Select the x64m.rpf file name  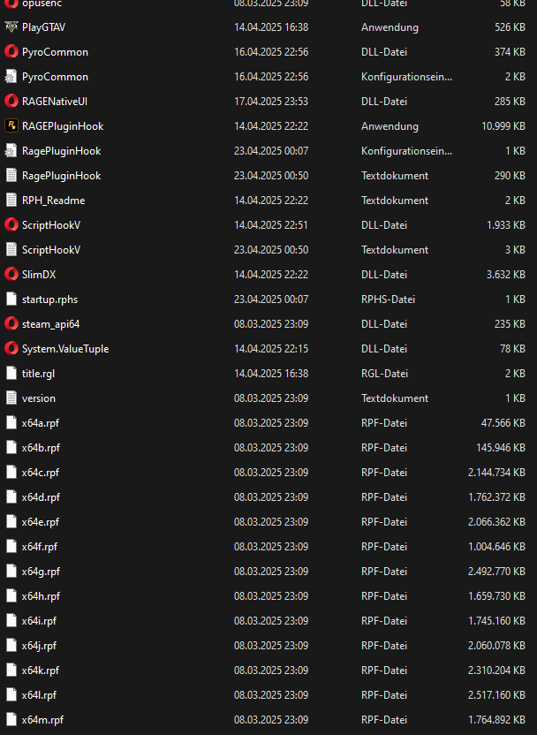42,720
